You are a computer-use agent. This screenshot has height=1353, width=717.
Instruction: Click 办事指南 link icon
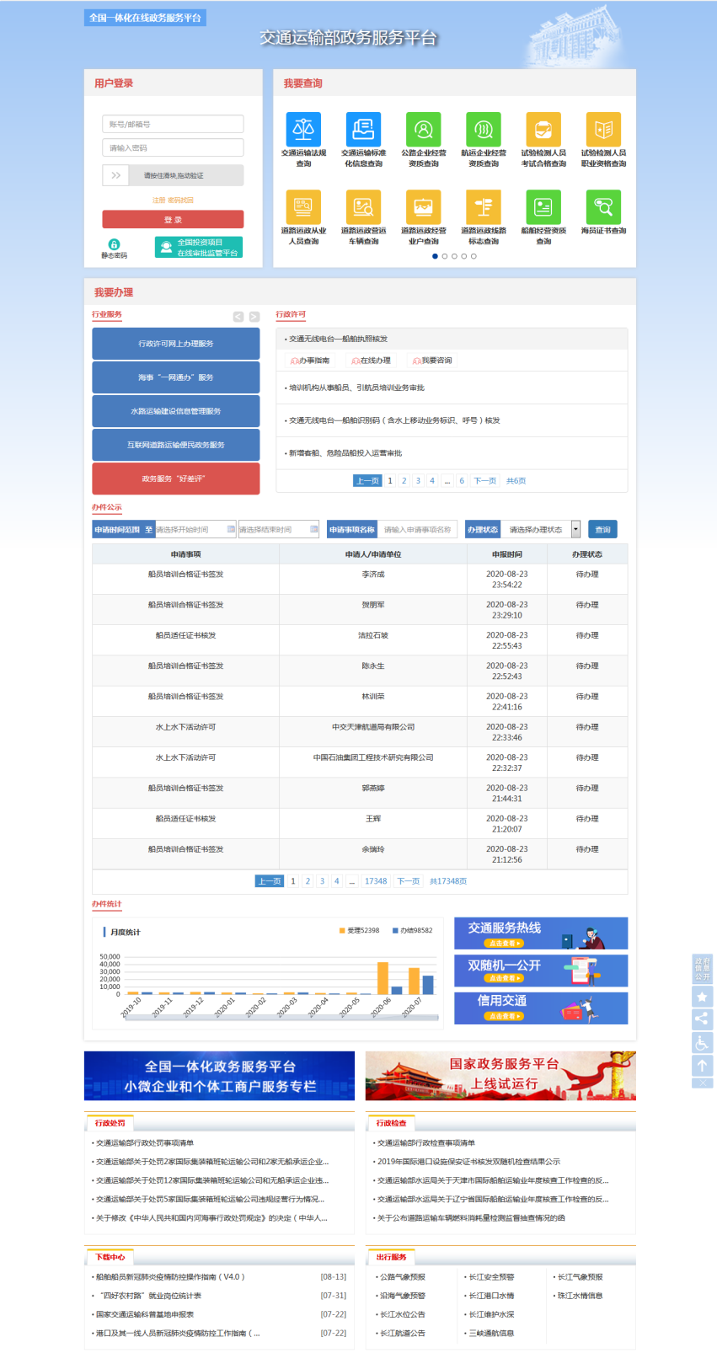[294, 361]
